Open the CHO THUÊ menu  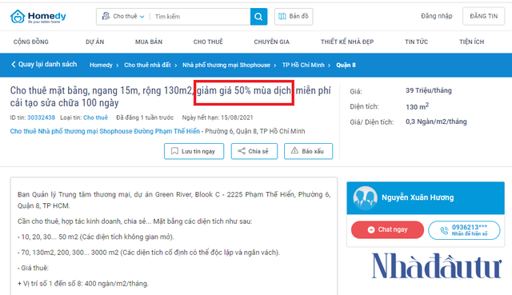pos(208,42)
